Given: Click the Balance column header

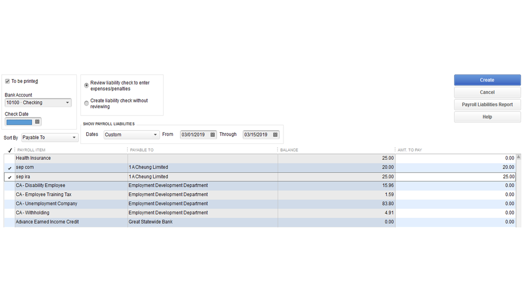Looking at the screenshot, I should [289, 150].
